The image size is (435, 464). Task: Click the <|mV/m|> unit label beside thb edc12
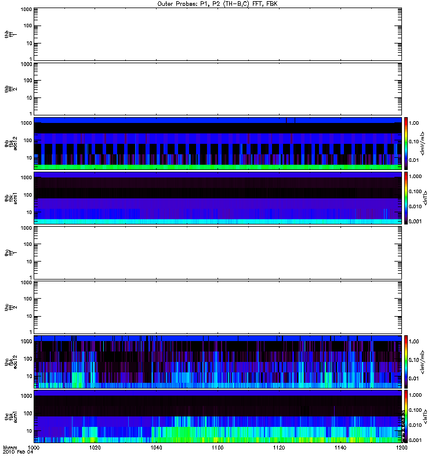pos(423,143)
